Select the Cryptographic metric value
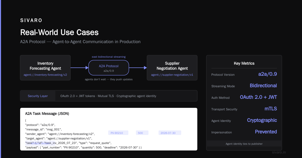The height and width of the screenshot is (158, 302). point(262,120)
